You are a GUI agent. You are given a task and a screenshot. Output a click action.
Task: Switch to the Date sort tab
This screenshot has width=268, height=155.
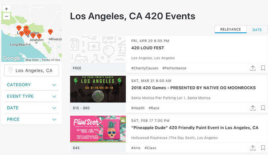(257, 30)
